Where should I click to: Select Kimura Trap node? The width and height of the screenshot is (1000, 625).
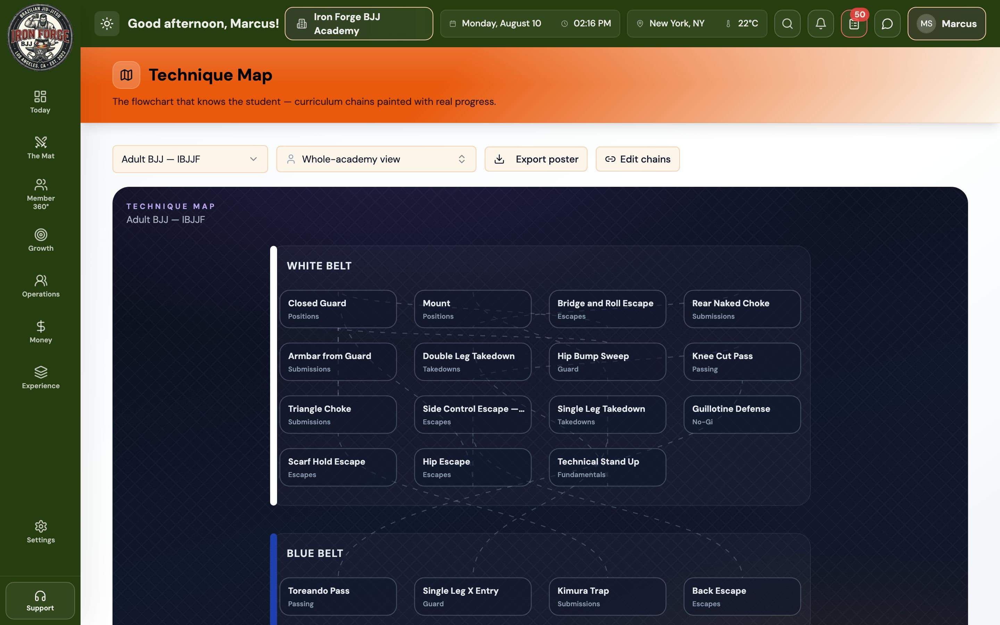[x=607, y=597]
